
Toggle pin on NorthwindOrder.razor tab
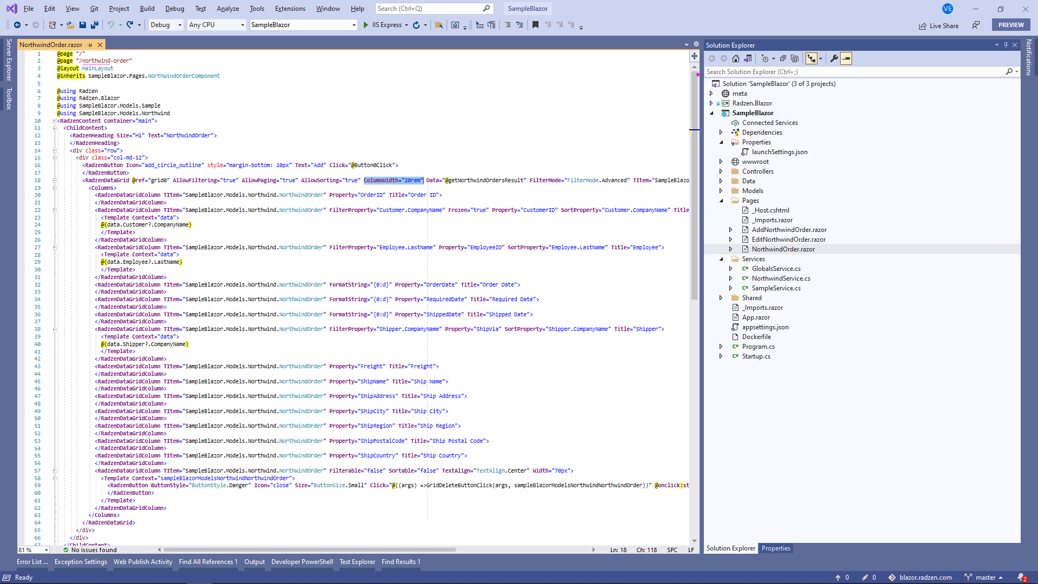click(x=90, y=45)
